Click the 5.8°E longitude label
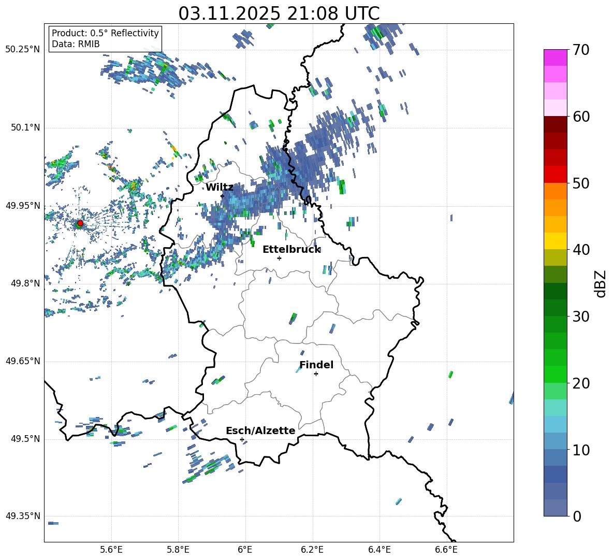 (178, 550)
